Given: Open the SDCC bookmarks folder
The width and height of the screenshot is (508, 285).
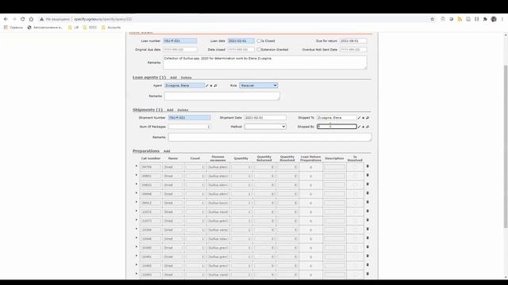Looking at the screenshot, I should 90,28.
